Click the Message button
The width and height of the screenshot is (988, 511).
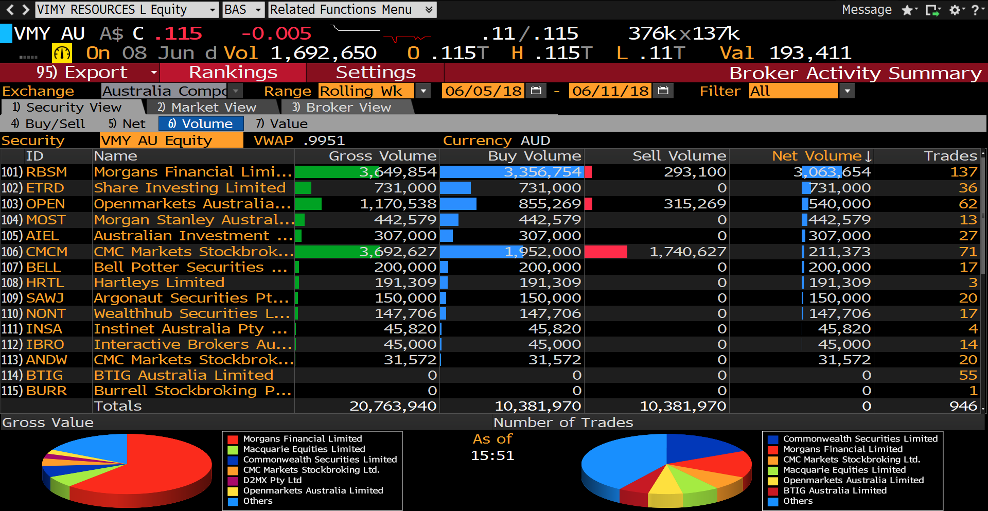click(x=867, y=10)
